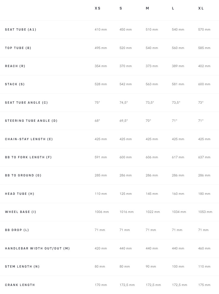Select the 600 mm stack value for XL

204,84
